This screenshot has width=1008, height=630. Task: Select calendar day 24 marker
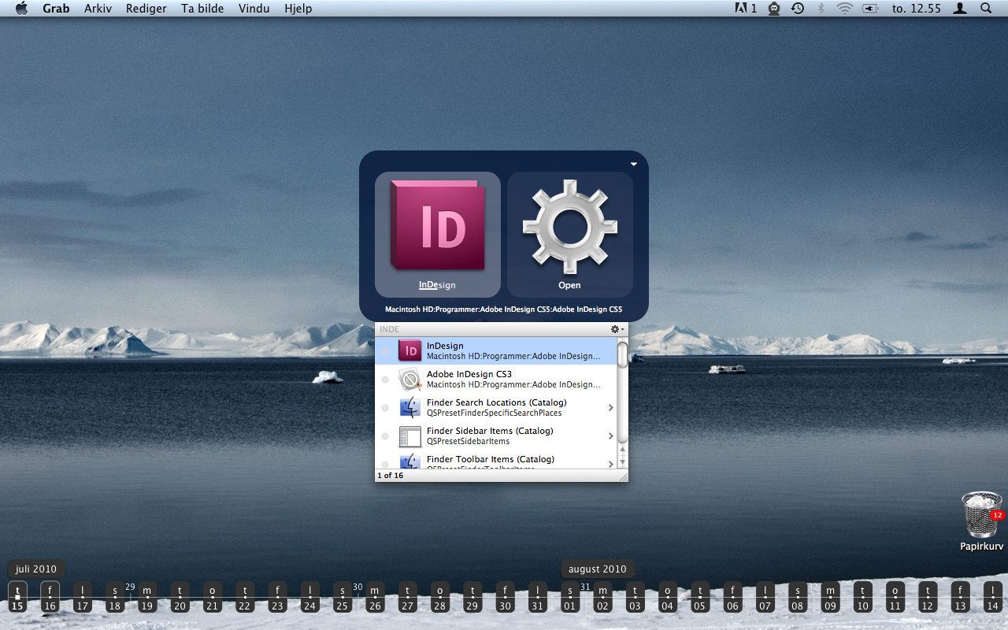(x=309, y=598)
